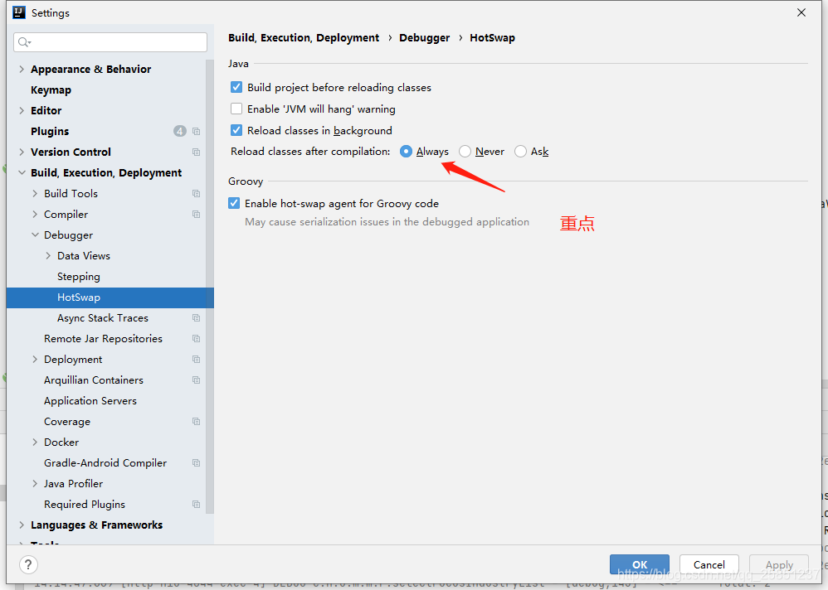
Task: Open the Plugins settings page
Action: [50, 131]
